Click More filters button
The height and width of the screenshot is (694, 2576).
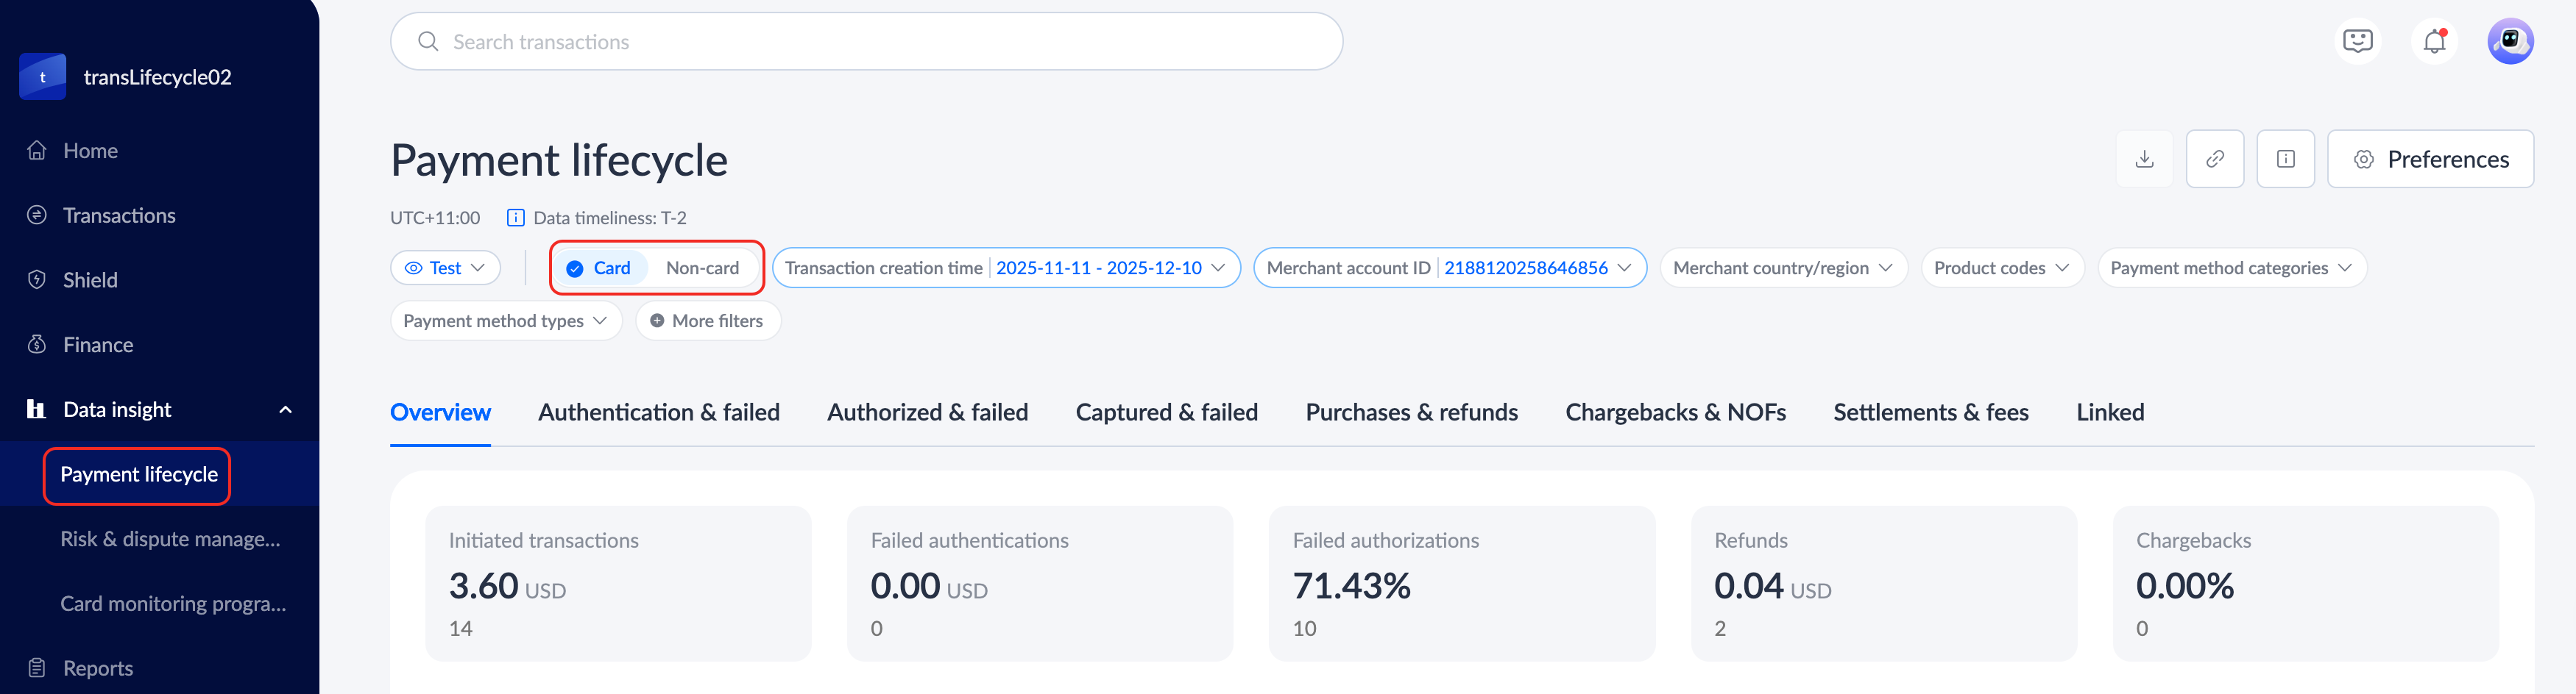707,321
